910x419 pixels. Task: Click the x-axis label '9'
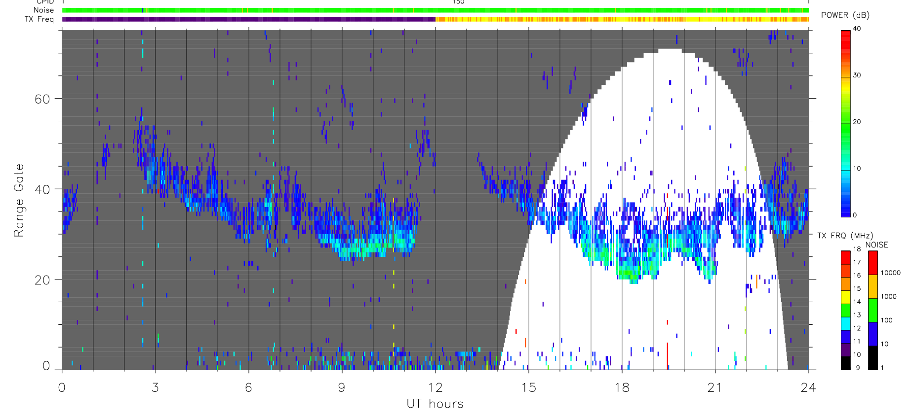coord(342,388)
